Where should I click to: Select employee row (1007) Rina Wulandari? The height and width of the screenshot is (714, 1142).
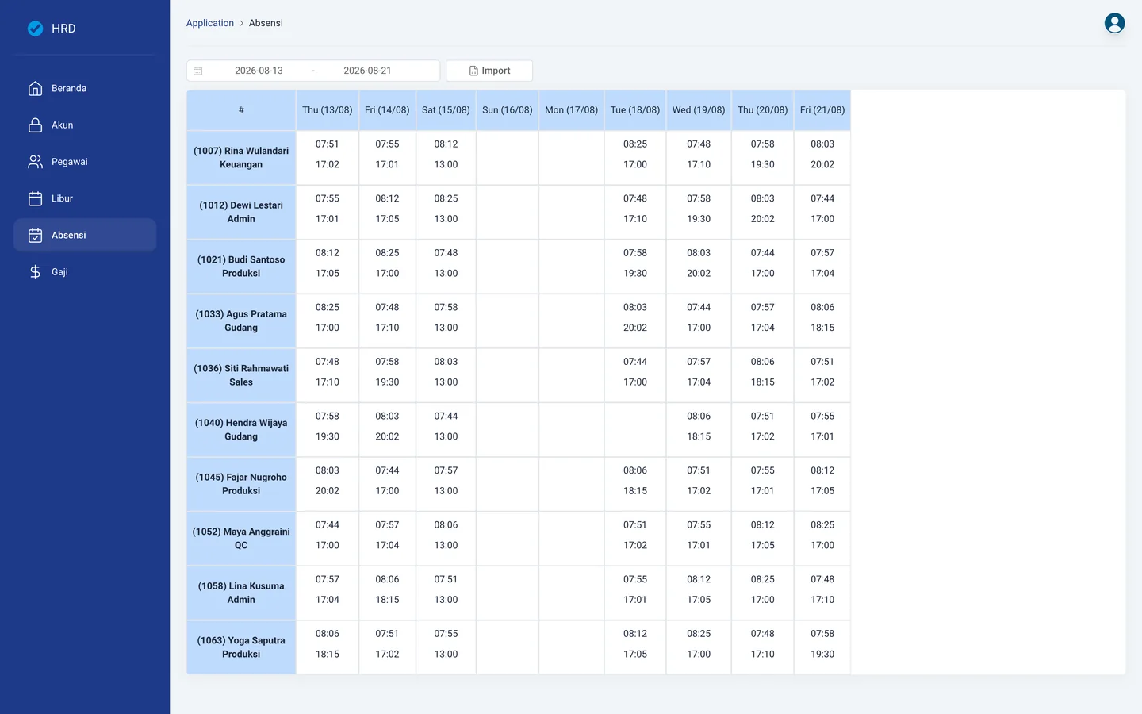point(241,158)
